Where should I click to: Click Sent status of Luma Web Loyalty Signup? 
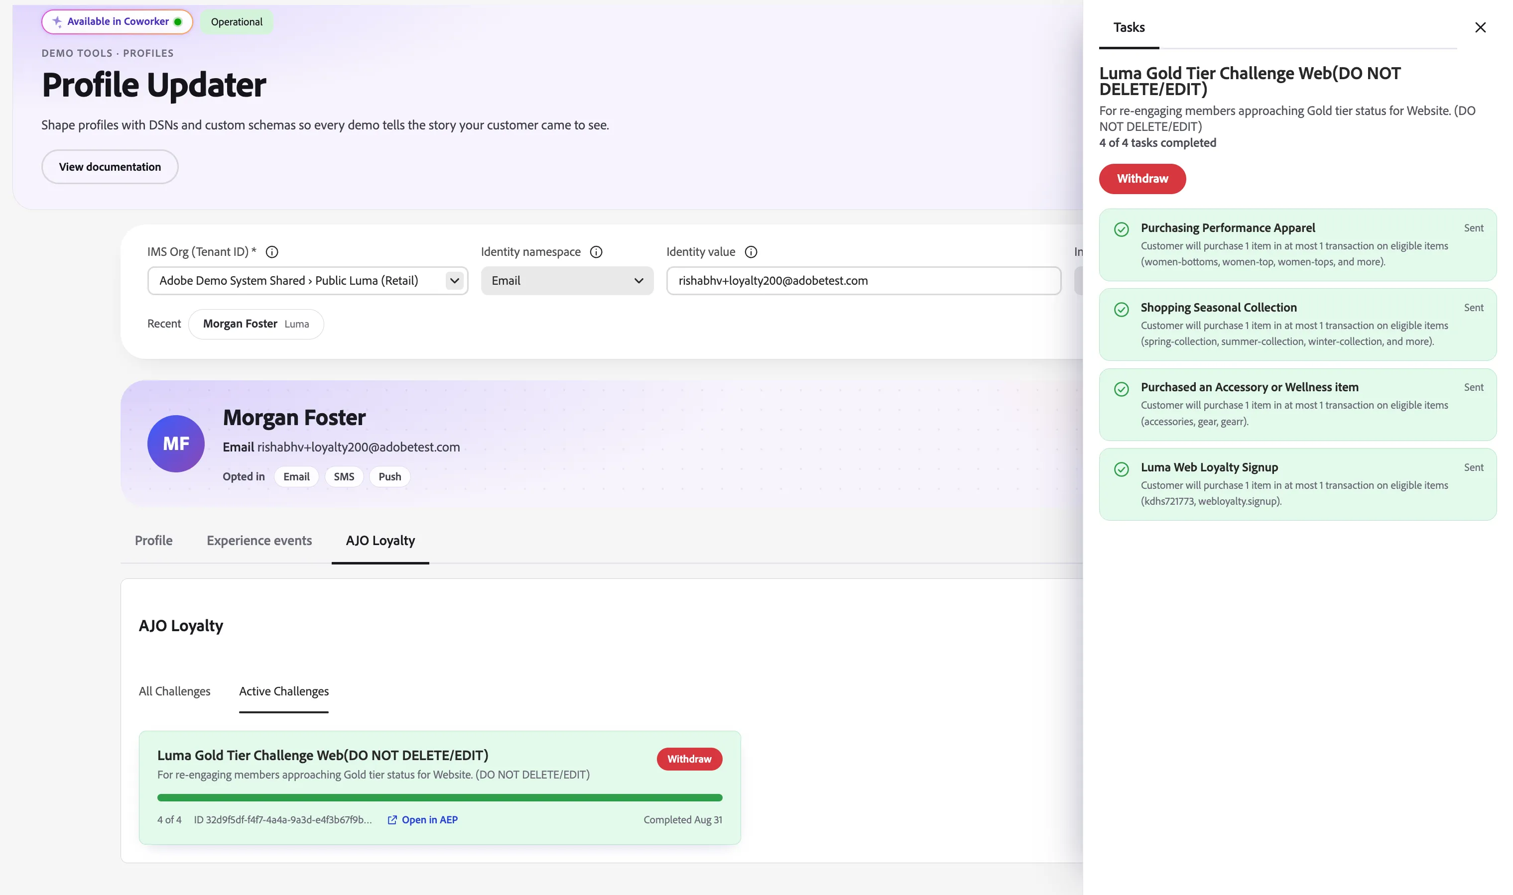tap(1474, 467)
